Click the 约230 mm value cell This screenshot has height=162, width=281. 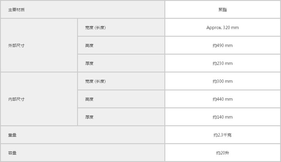(x=222, y=63)
